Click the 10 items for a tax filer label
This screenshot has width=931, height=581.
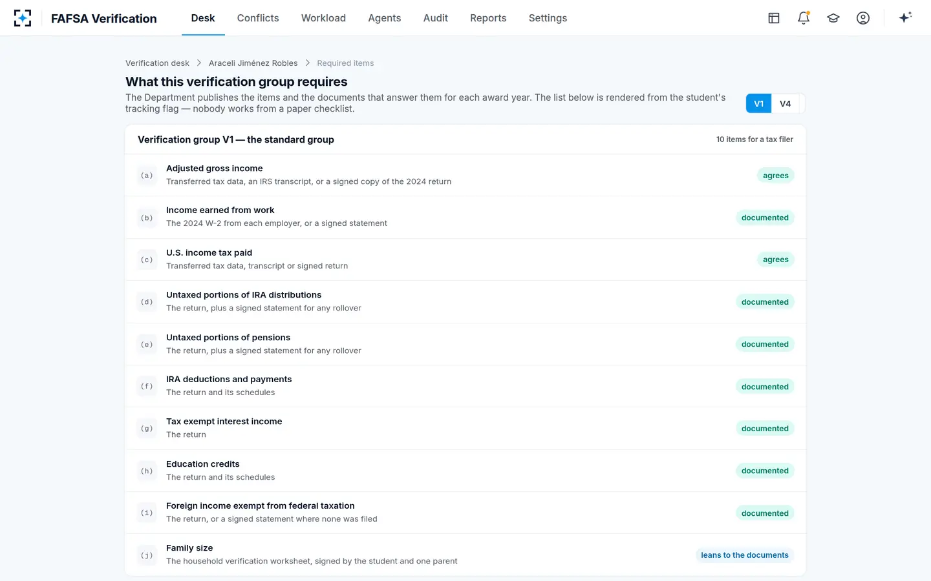pyautogui.click(x=754, y=139)
